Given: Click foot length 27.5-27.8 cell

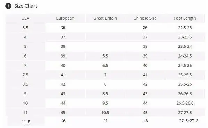Looking at the screenshot, I should [x=188, y=121].
